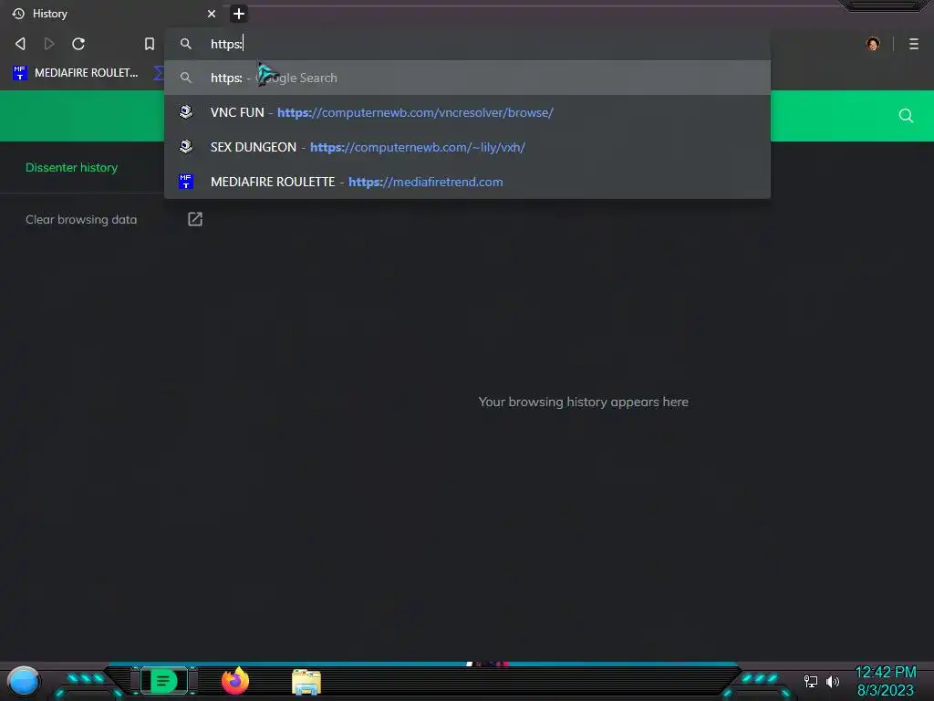Screen dimensions: 934x701
Task: Click Clear browsing data
Action: 81,219
